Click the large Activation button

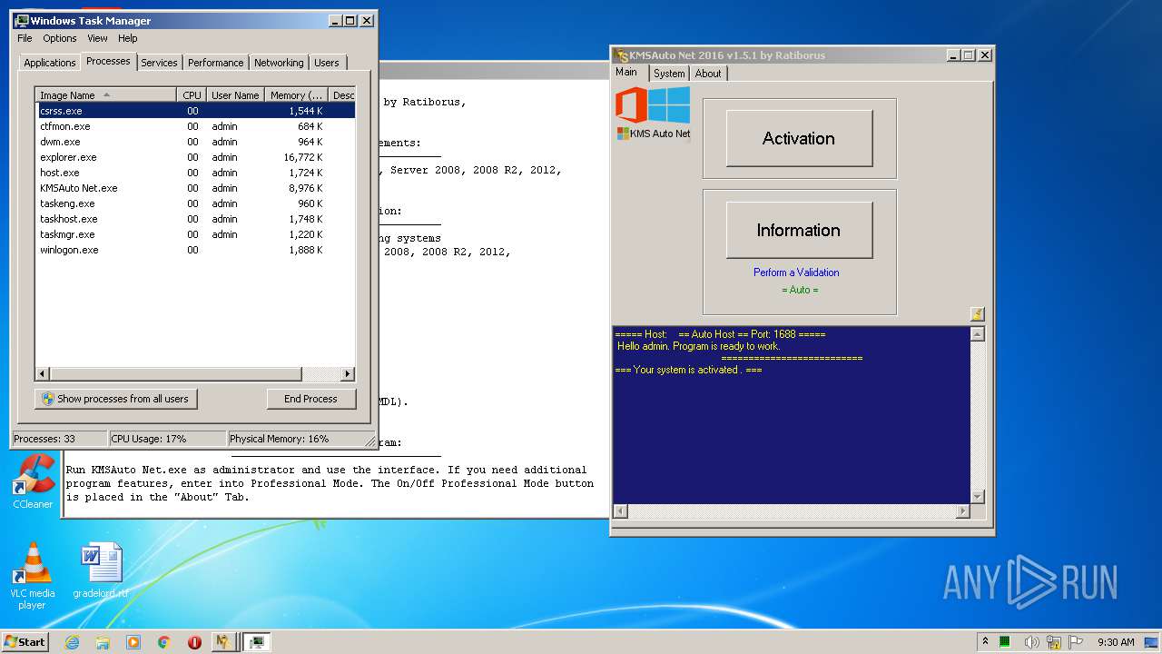coord(799,138)
